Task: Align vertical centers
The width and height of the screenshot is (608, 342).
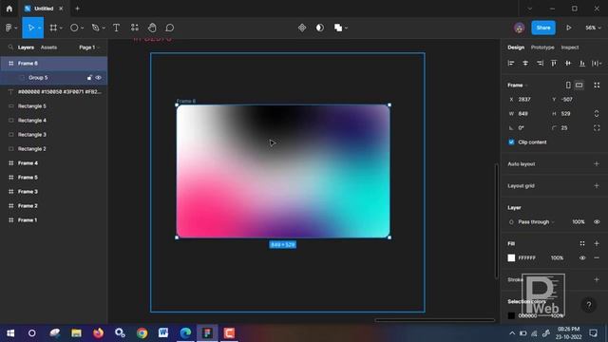Action: tap(568, 64)
